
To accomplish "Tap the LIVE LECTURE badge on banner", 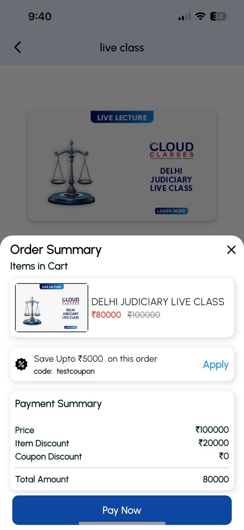I will 122,117.
